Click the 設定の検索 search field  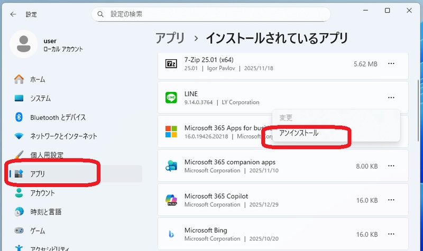(x=211, y=14)
